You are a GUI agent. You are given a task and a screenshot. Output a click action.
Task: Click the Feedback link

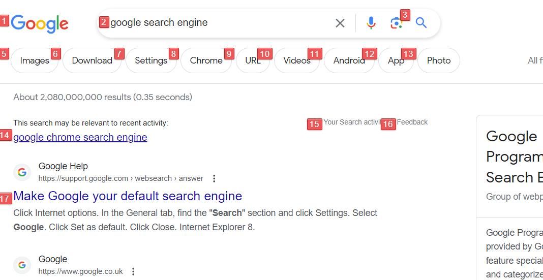[x=412, y=122]
